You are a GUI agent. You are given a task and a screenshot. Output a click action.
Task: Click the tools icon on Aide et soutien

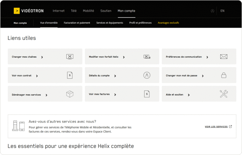224,94
